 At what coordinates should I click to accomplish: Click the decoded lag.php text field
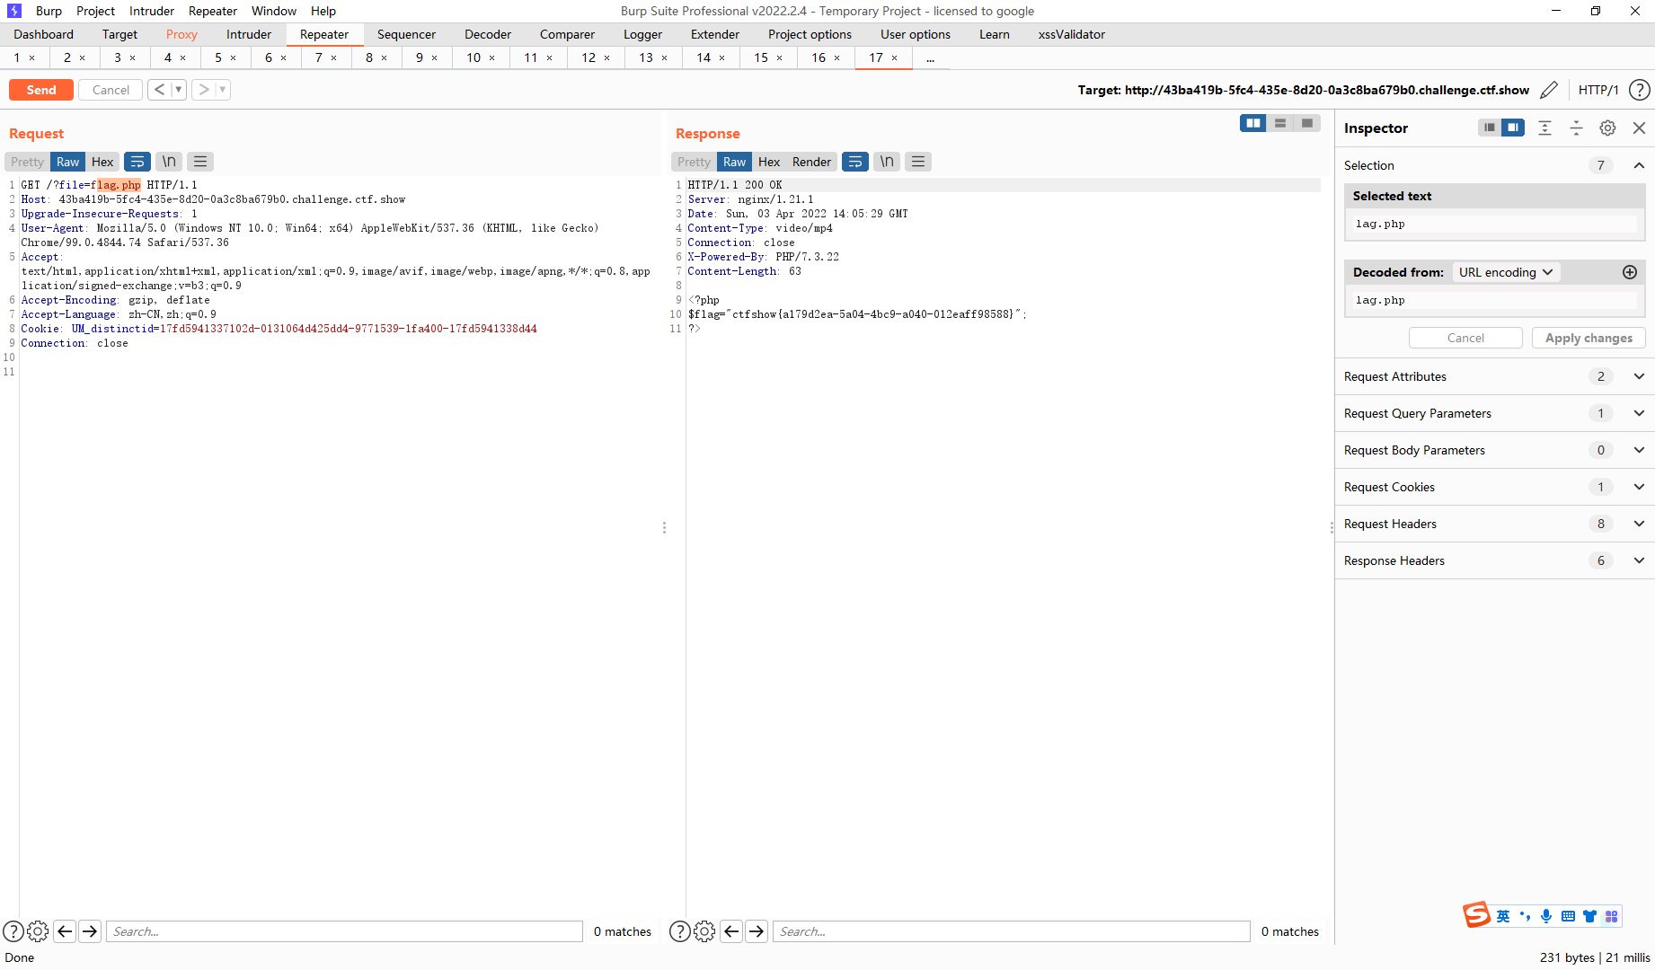(x=1494, y=300)
